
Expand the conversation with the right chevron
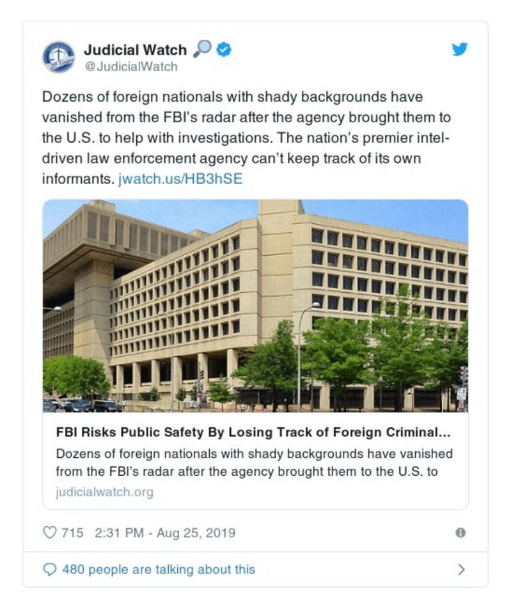click(x=462, y=569)
